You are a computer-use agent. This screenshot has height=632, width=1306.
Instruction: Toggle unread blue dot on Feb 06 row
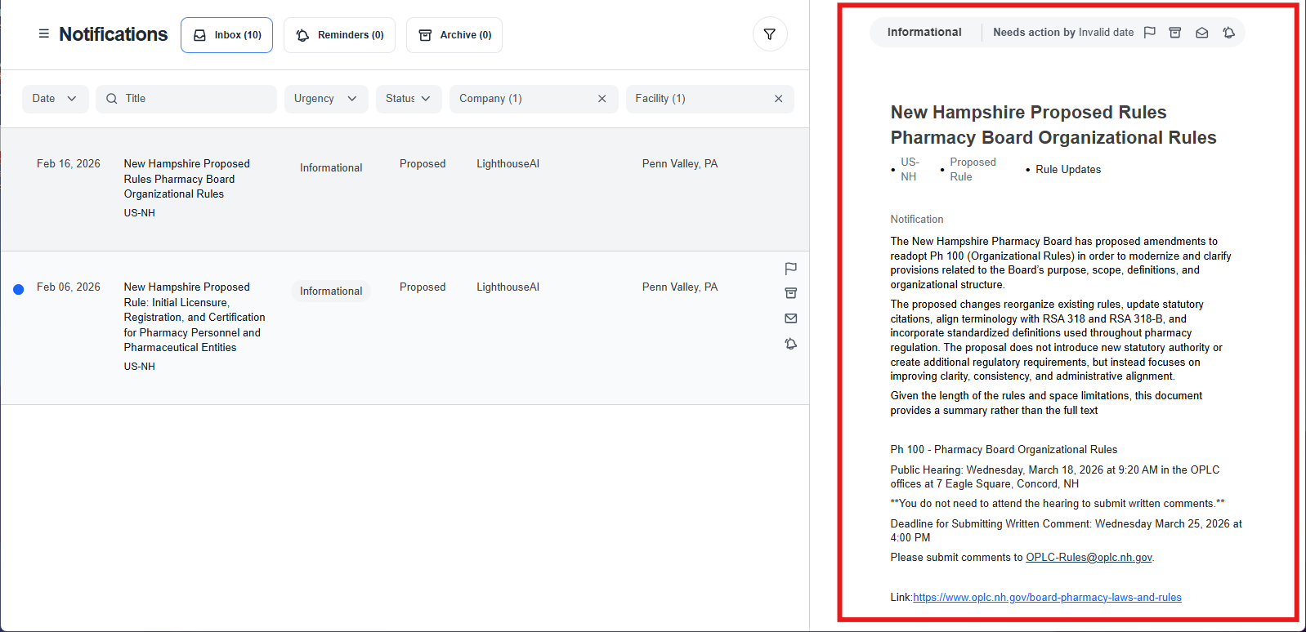(19, 289)
